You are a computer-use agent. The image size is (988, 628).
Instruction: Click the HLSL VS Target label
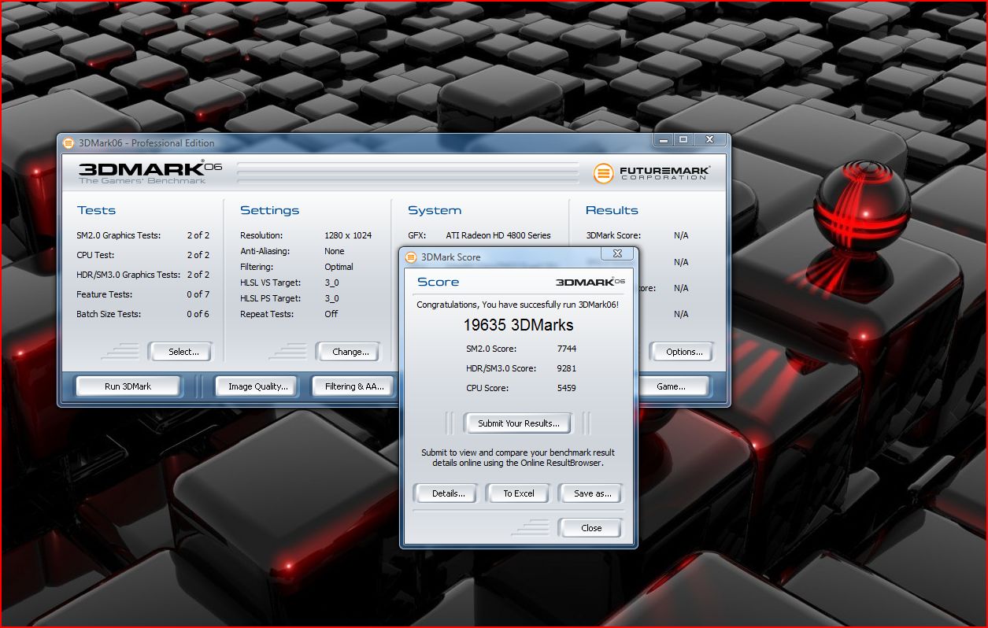271,283
